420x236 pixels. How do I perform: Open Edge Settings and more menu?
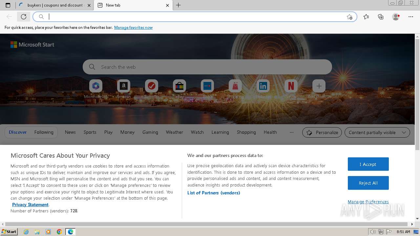click(x=411, y=17)
